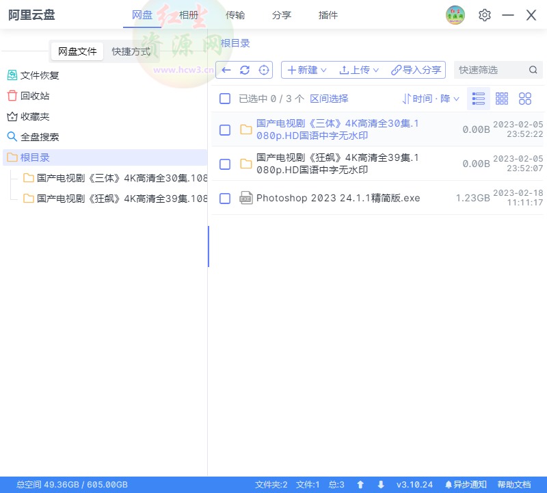Select 根目录 in the sidebar tree
The width and height of the screenshot is (547, 493).
(x=105, y=157)
